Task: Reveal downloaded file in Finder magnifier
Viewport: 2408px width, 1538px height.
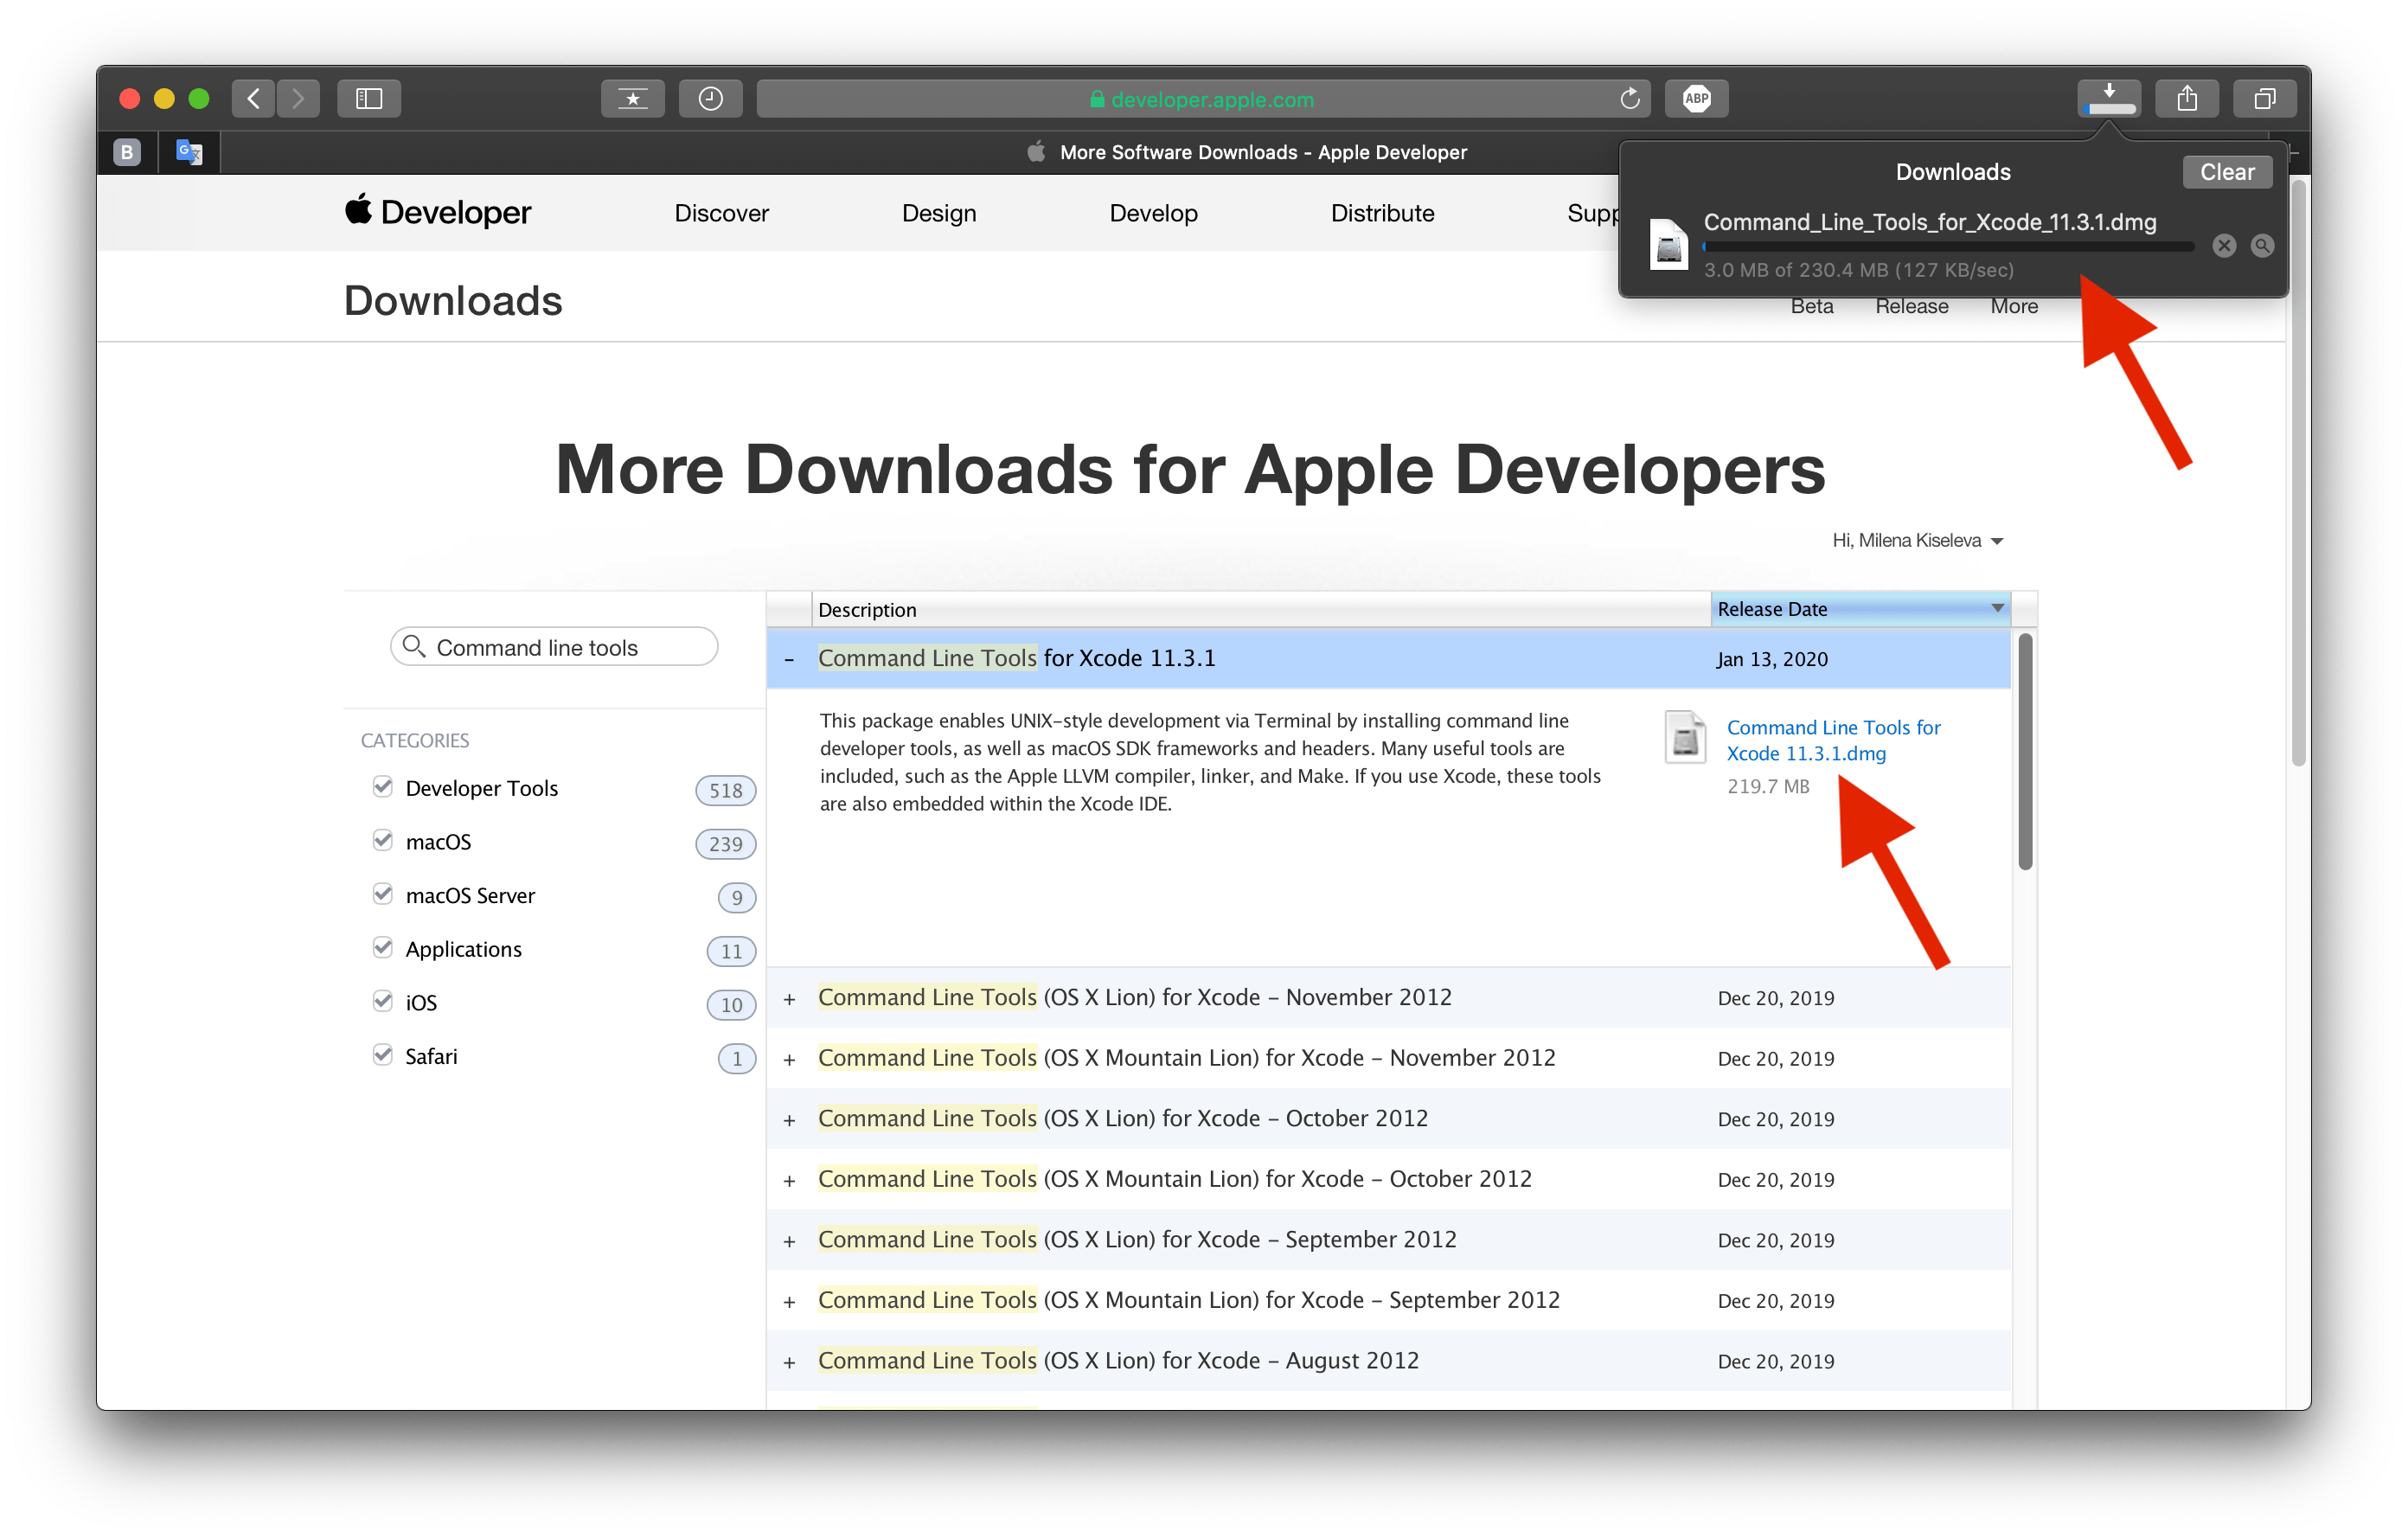Action: pos(2262,246)
